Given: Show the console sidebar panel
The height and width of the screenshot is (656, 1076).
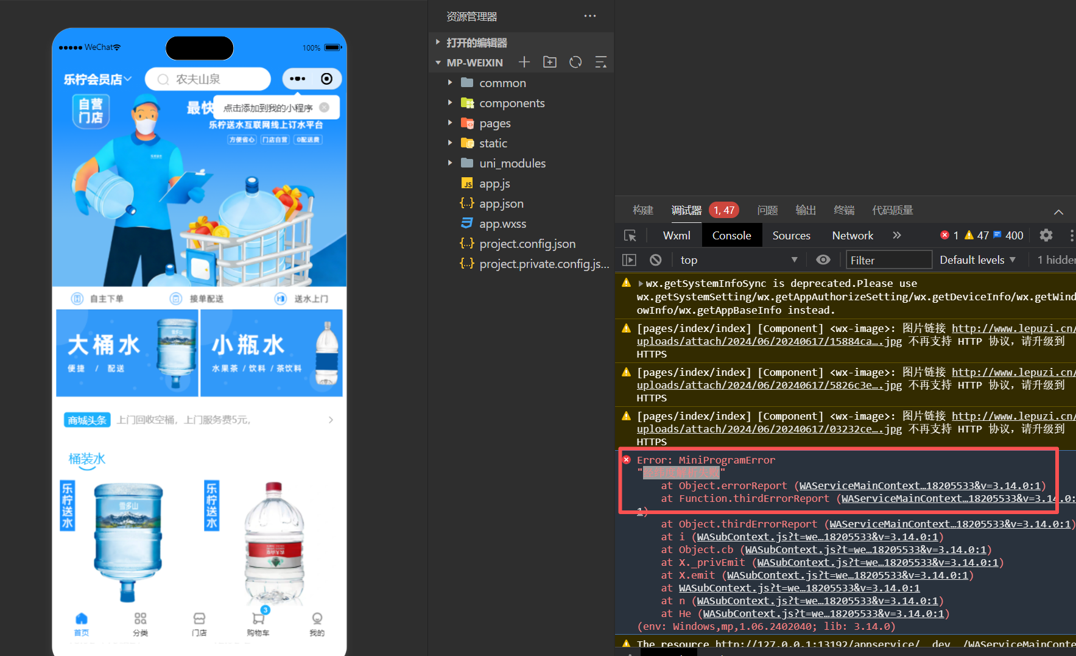Looking at the screenshot, I should (629, 260).
